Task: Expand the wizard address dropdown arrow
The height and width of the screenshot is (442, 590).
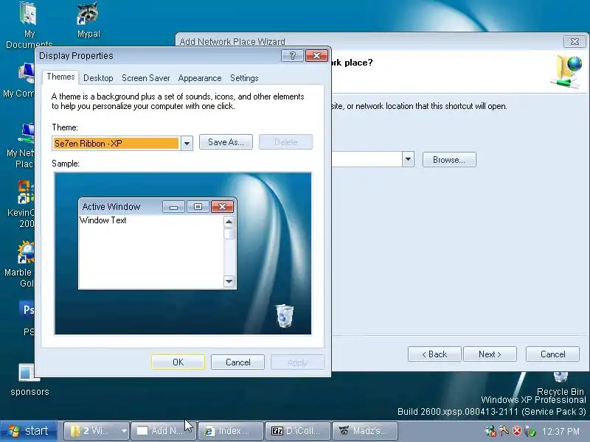Action: click(408, 159)
